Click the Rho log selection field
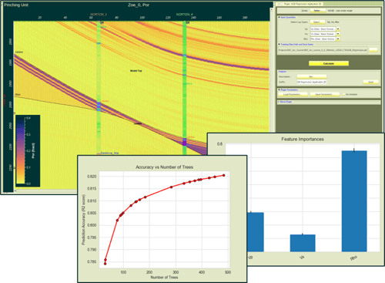 click(x=323, y=39)
